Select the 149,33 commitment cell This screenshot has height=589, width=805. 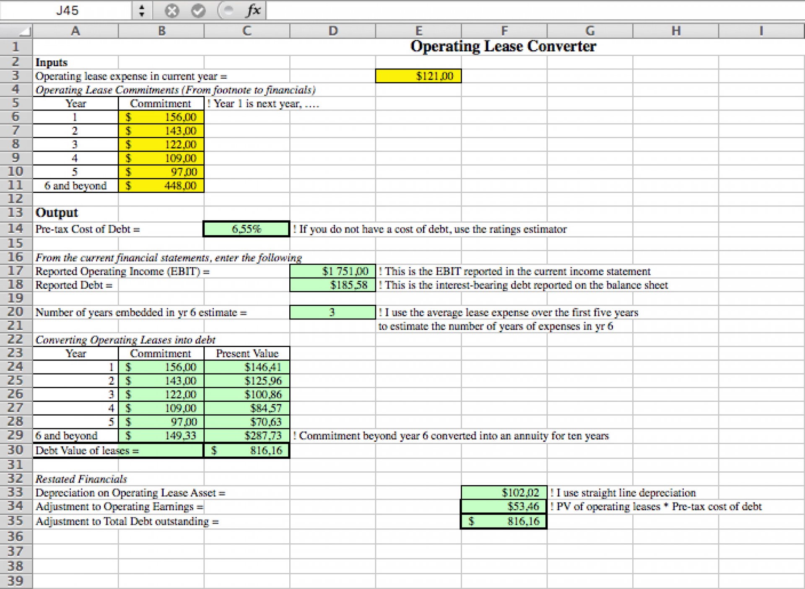point(161,435)
